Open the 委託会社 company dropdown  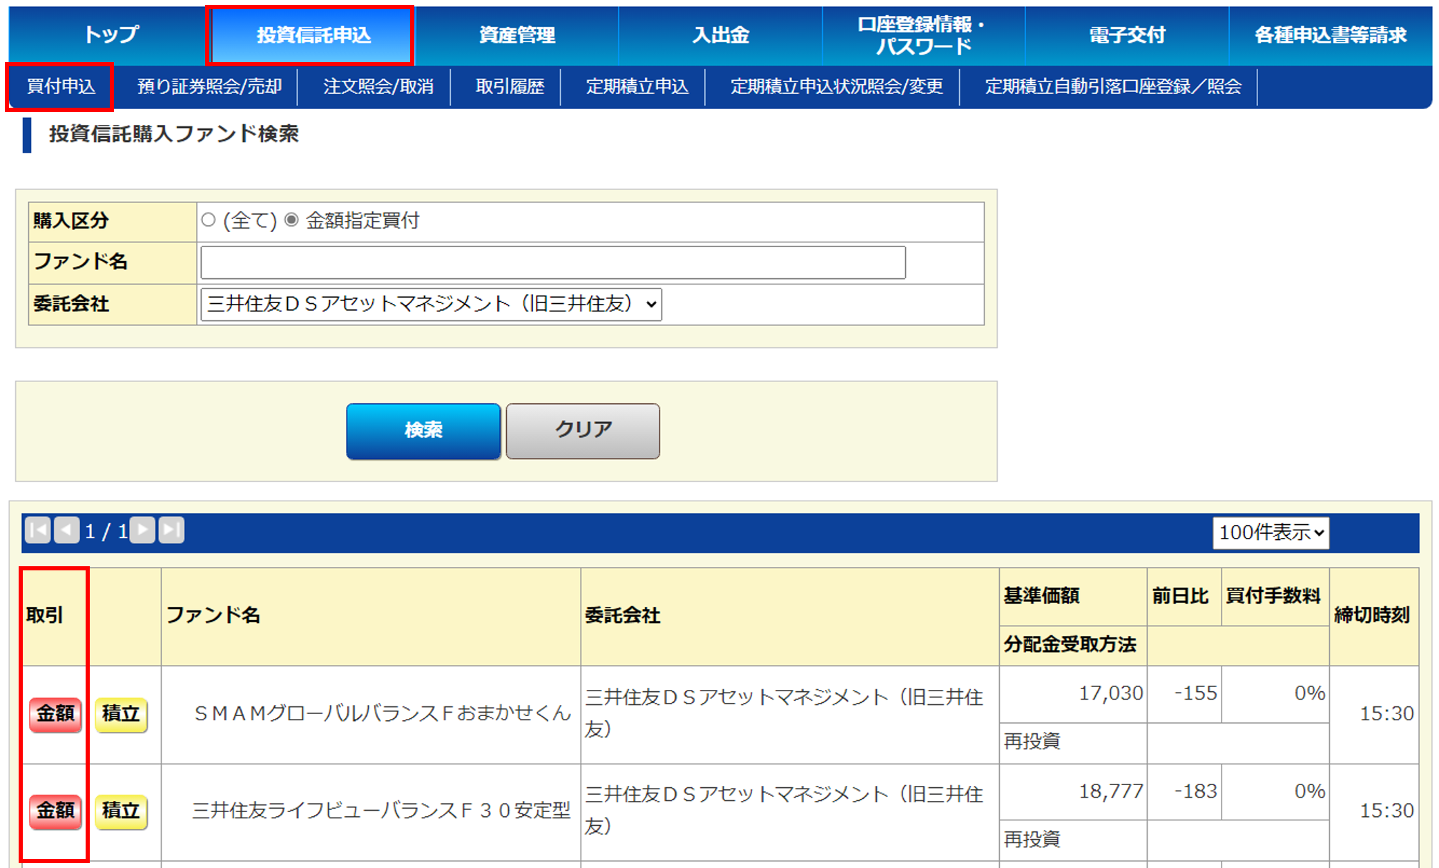click(431, 305)
